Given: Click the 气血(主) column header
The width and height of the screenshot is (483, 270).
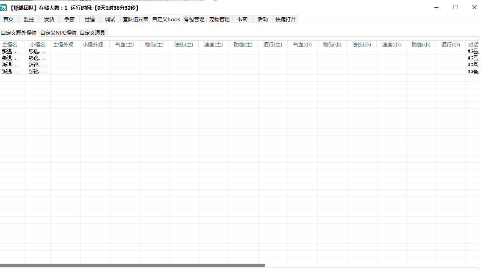Looking at the screenshot, I should click(x=124, y=45).
